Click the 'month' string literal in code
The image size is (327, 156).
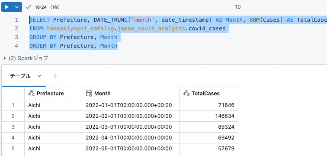point(143,20)
